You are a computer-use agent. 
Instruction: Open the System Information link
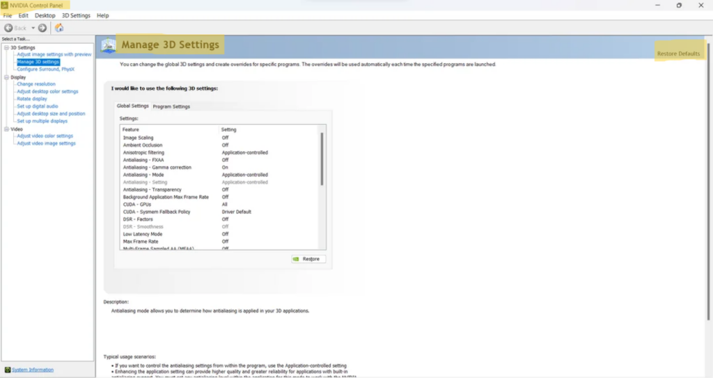pos(33,370)
